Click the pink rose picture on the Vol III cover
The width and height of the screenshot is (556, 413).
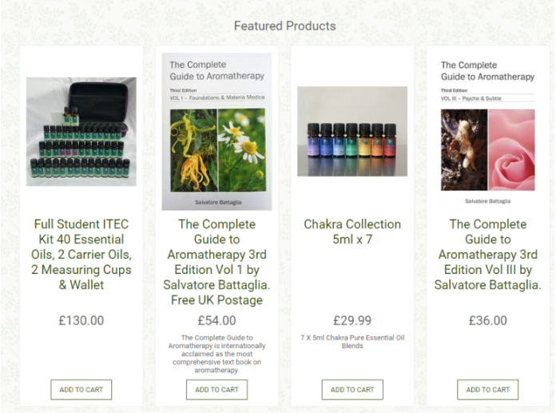(512, 150)
